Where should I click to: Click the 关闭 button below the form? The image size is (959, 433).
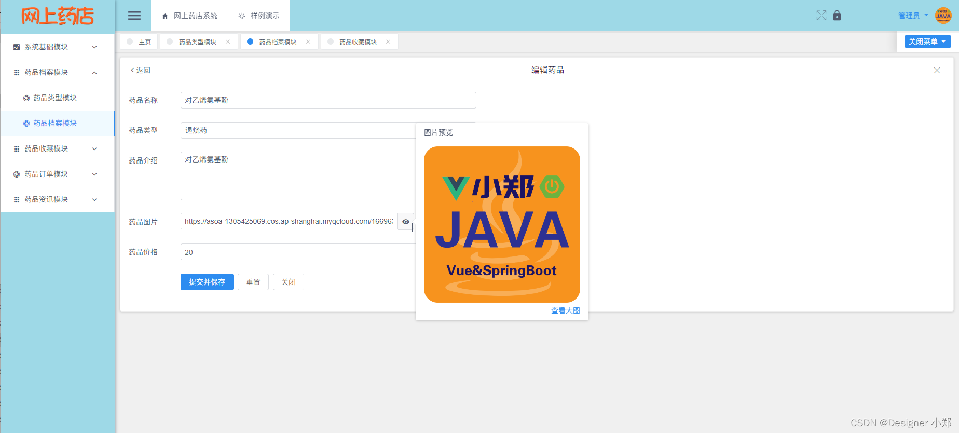pyautogui.click(x=289, y=282)
